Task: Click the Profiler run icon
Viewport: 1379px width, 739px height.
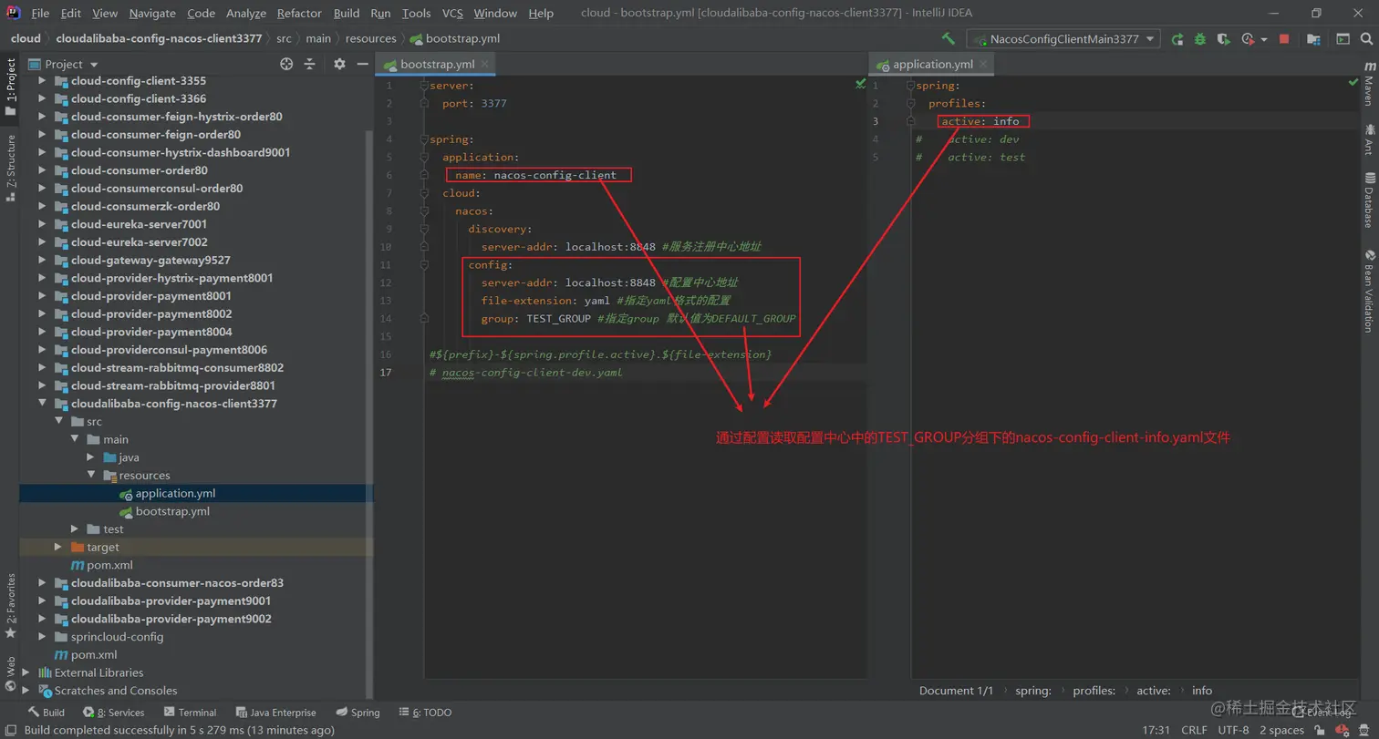Action: [x=1247, y=39]
